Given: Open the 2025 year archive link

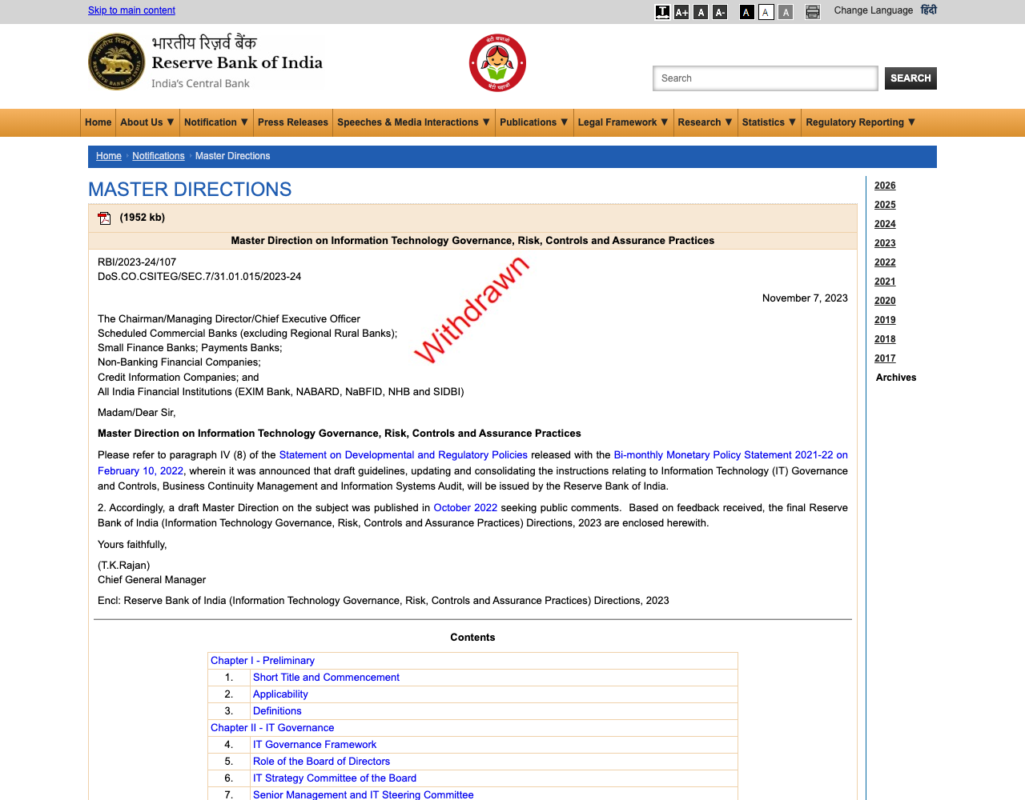Looking at the screenshot, I should point(885,205).
